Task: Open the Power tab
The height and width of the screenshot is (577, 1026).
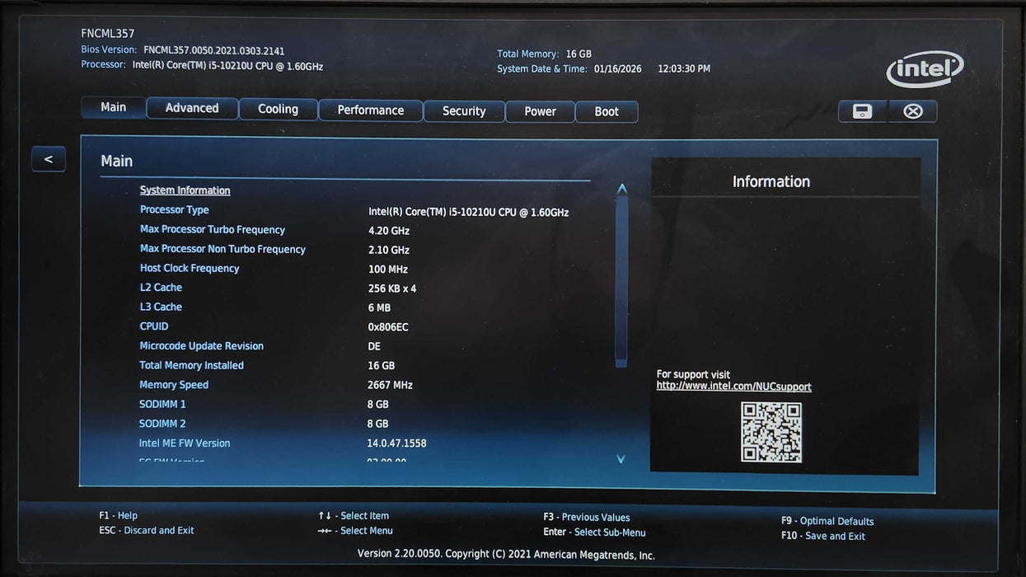Action: click(541, 112)
